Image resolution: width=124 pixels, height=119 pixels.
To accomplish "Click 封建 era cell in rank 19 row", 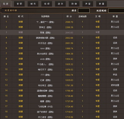I will [21, 117].
